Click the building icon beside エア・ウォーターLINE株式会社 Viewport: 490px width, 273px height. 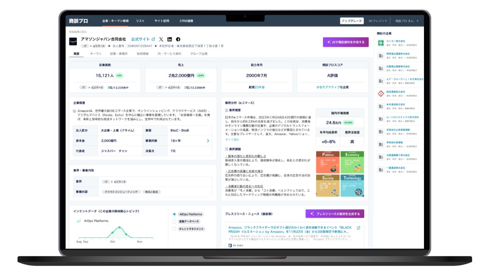381,81
